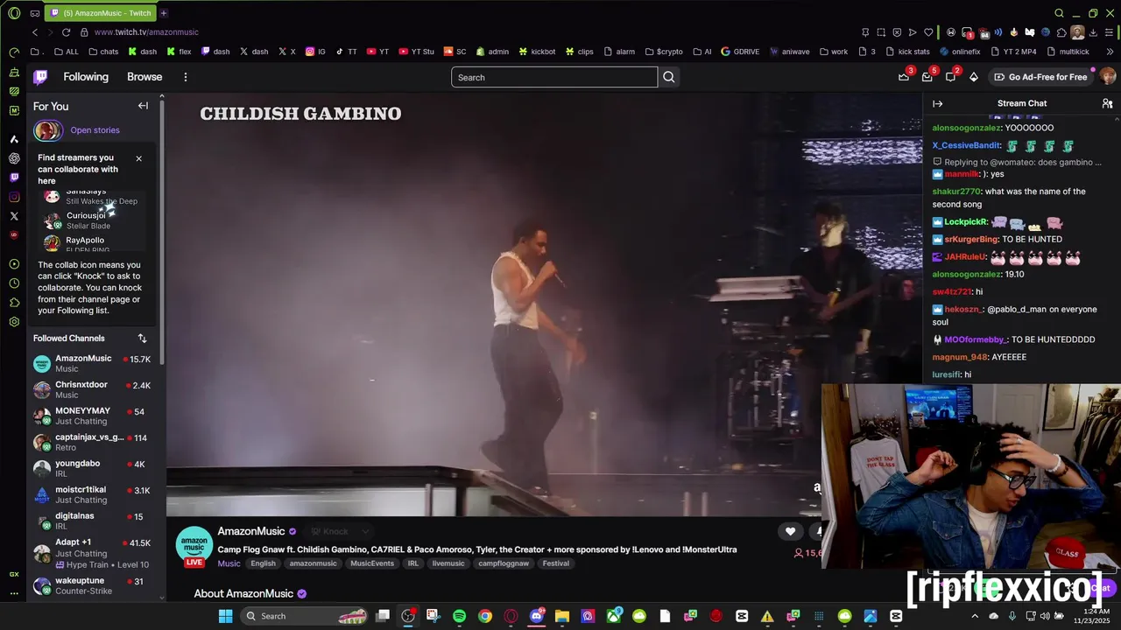
Task: Click the search magnifier button
Action: pos(669,77)
